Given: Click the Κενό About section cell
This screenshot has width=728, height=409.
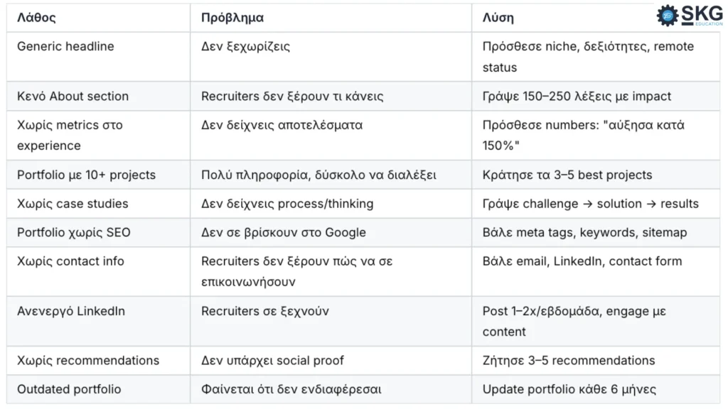Looking at the screenshot, I should (x=73, y=96).
